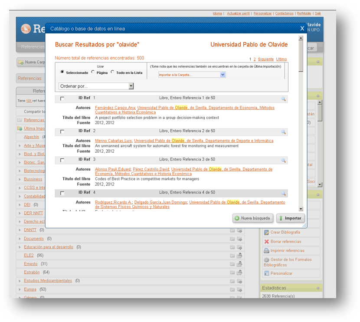Click the Salir link to log out
The width and height of the screenshot is (360, 322).
click(318, 13)
